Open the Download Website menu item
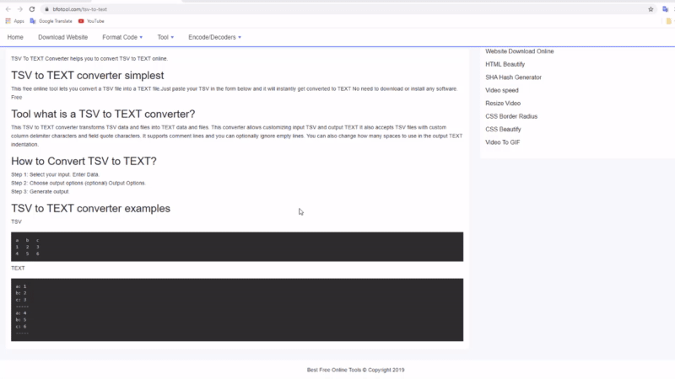 62,37
